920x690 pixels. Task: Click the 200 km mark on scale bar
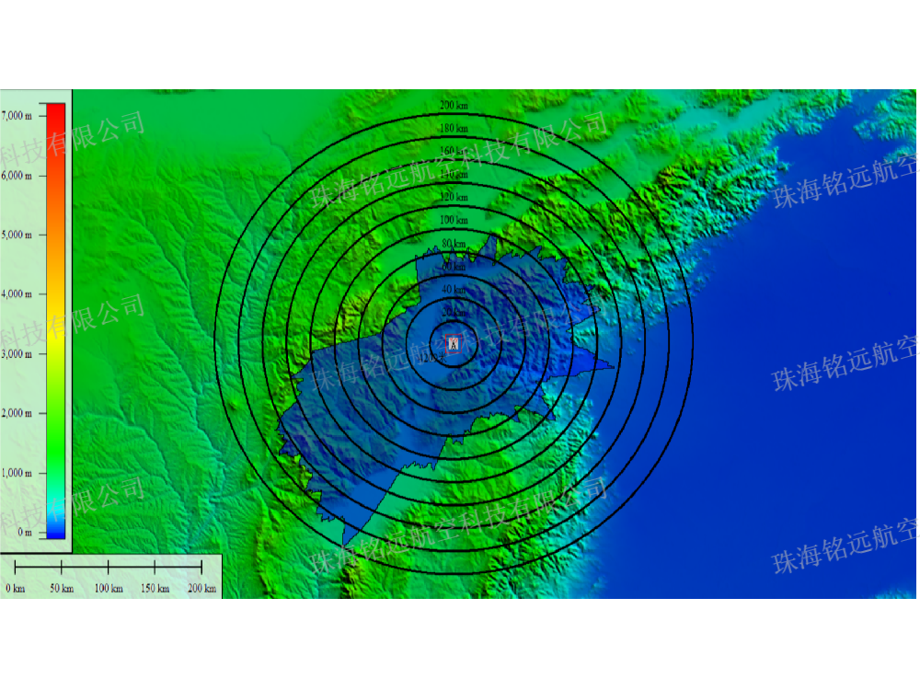point(201,588)
